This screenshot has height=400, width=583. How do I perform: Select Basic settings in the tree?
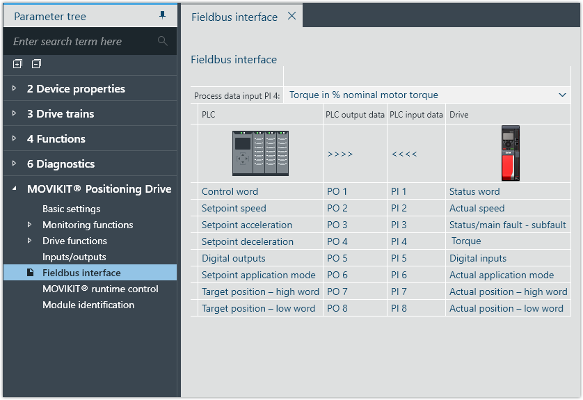71,209
